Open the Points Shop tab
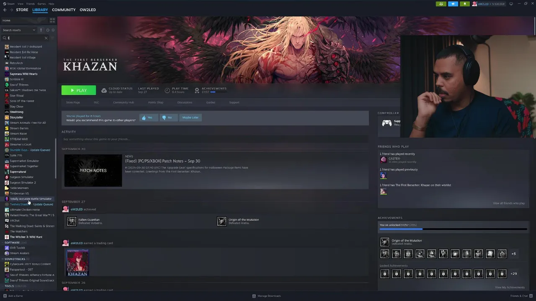 [x=155, y=102]
